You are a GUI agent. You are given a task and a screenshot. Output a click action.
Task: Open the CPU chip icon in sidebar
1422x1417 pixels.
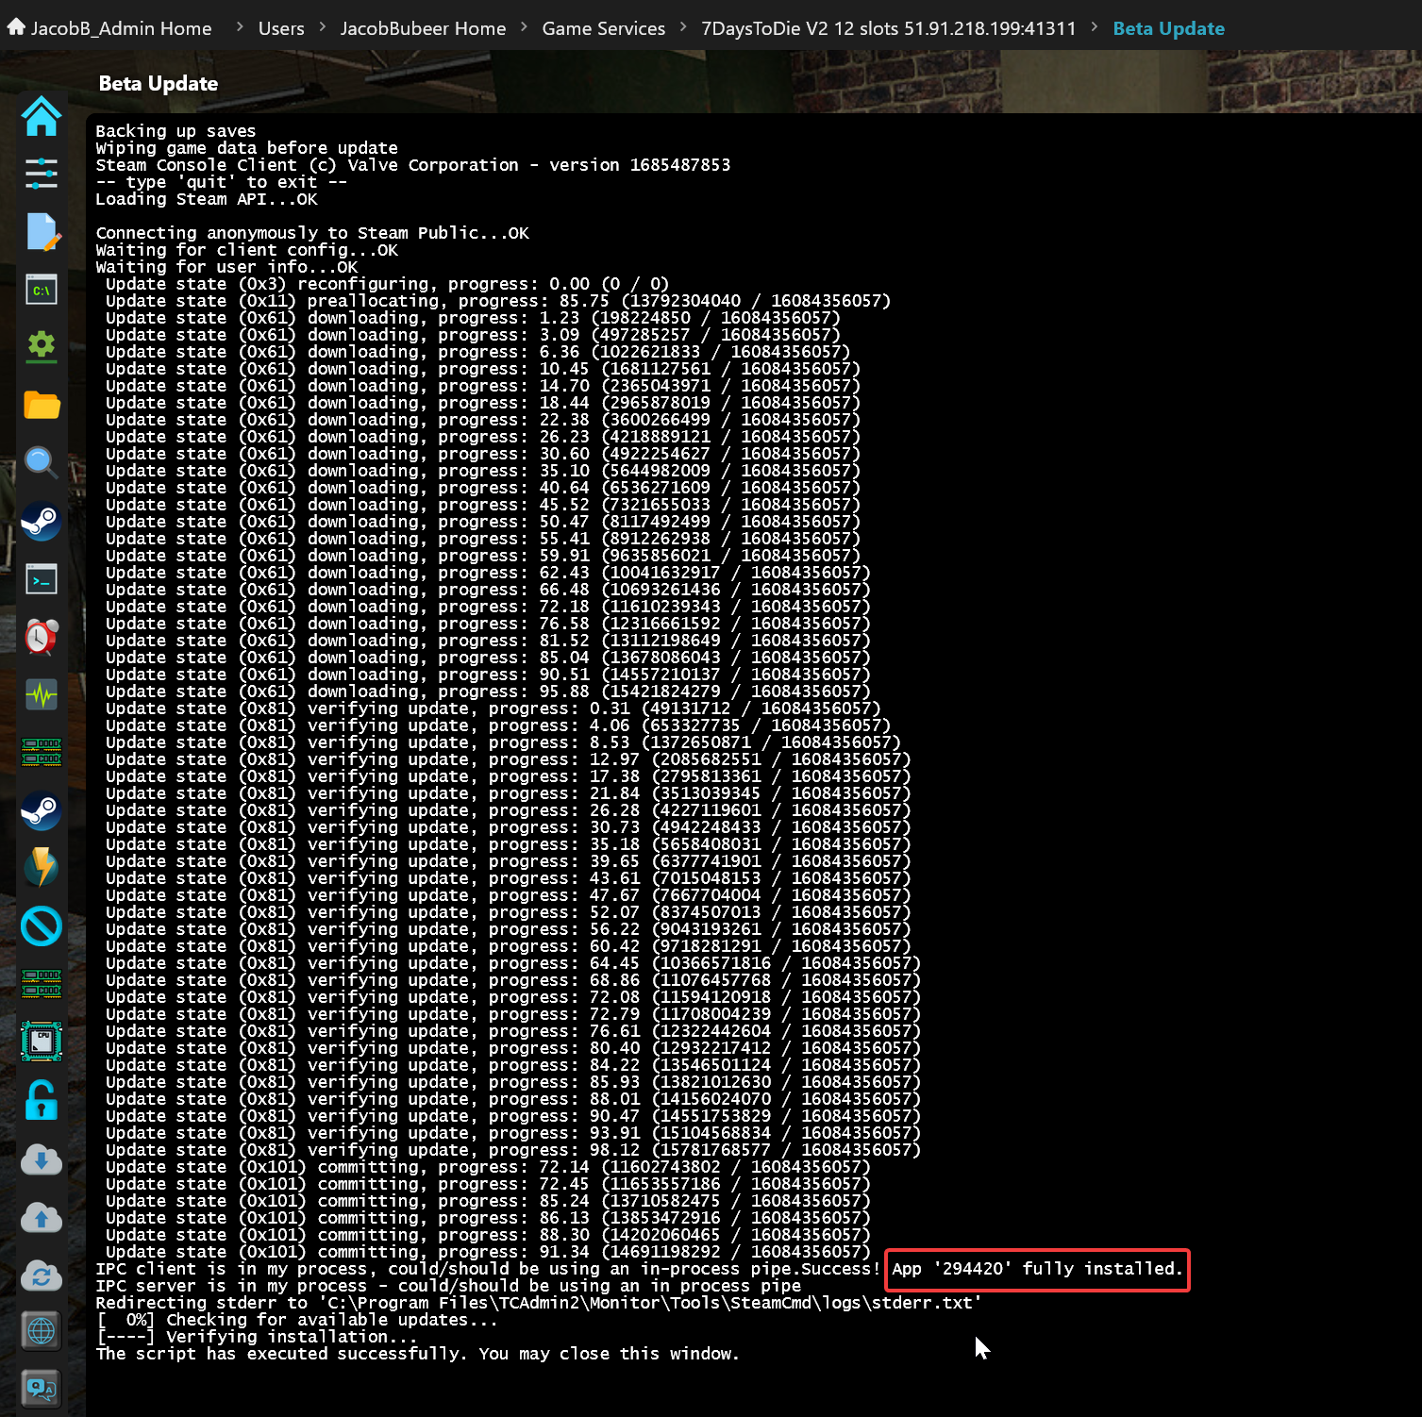click(x=42, y=1042)
